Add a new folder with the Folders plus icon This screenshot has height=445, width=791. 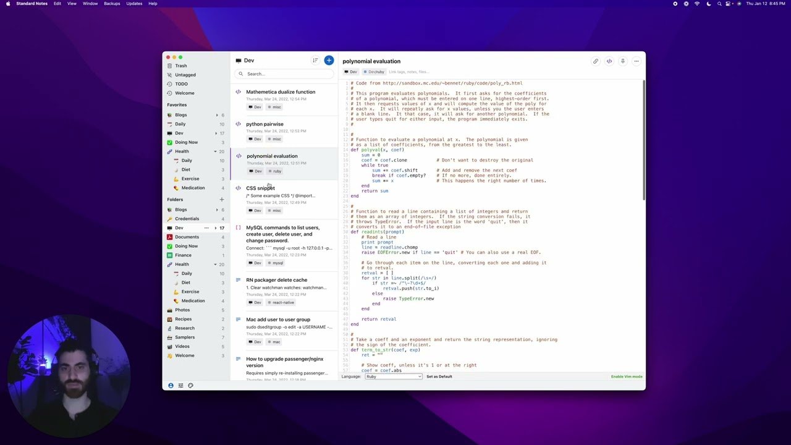(222, 200)
